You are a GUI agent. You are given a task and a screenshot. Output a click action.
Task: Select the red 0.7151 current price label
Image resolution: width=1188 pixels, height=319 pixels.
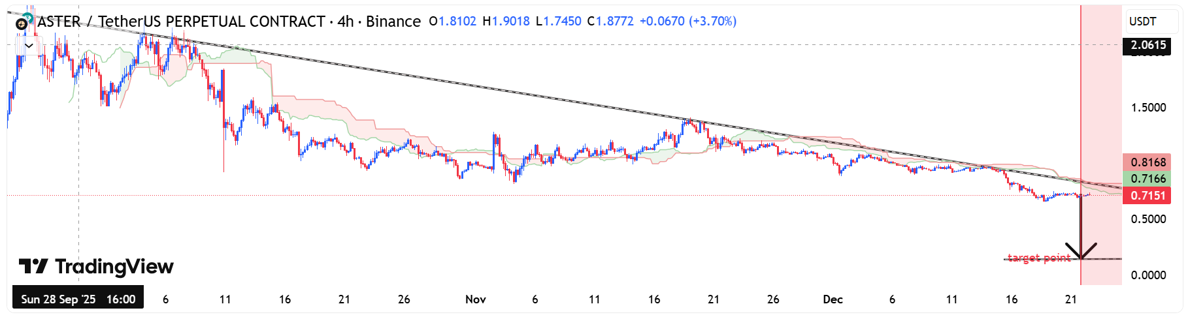(1147, 196)
